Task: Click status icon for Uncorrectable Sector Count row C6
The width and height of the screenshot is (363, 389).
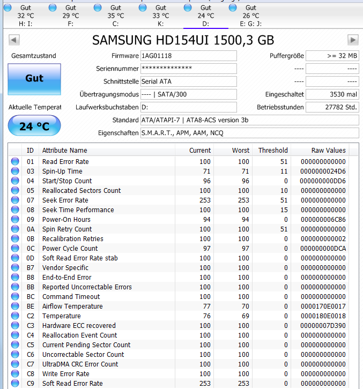Action: tap(15, 354)
